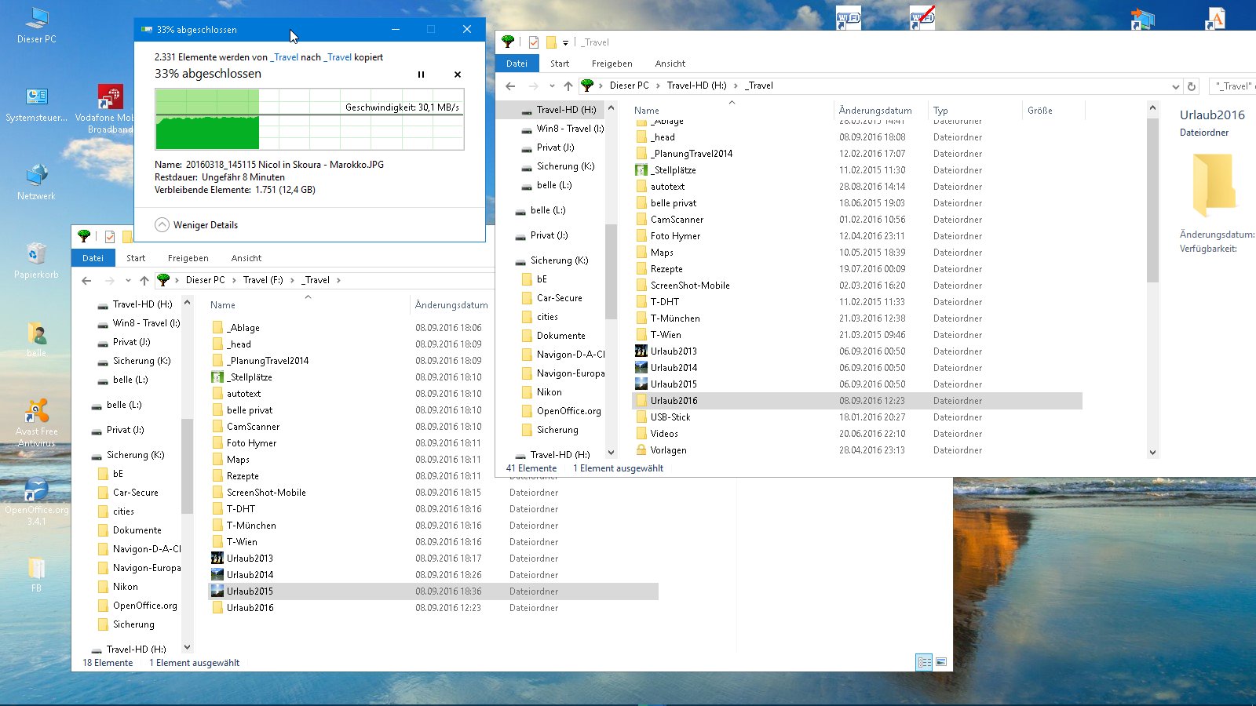1256x706 pixels.
Task: Cancel the copy with the X beside pause
Action: click(x=458, y=75)
